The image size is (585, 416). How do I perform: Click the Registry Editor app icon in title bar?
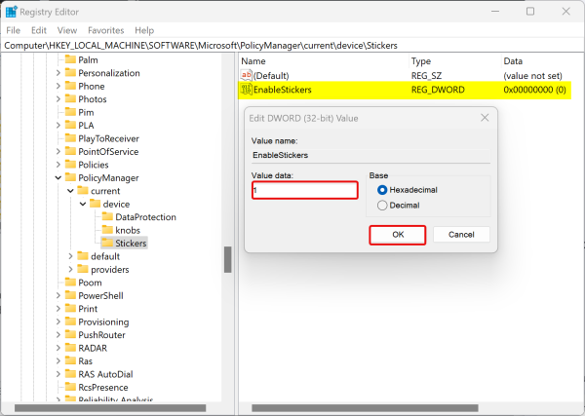(12, 11)
